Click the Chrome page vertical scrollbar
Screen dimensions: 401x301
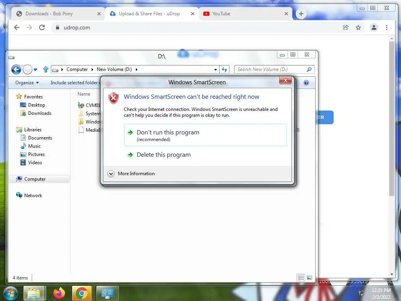(x=392, y=118)
